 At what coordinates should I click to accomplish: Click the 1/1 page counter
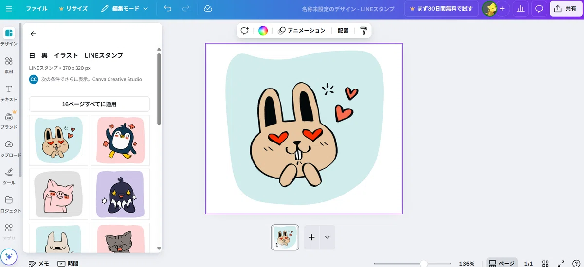coord(529,263)
